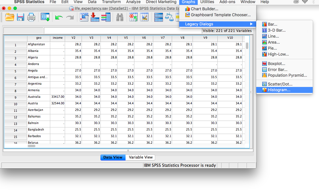Click Australia income 33417.00 cell
The image size is (319, 193).
tap(58, 97)
